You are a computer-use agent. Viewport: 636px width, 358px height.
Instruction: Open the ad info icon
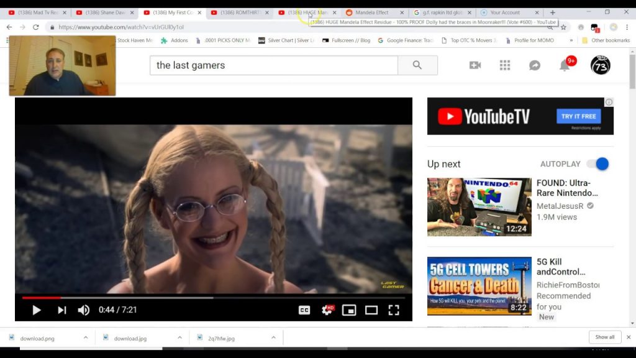609,102
